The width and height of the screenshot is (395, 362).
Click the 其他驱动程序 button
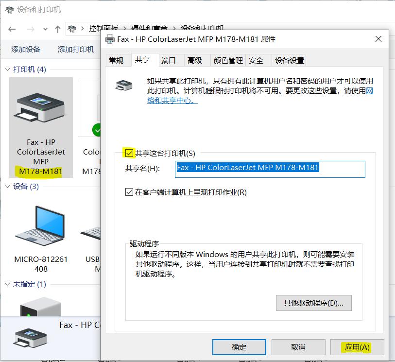click(x=313, y=303)
